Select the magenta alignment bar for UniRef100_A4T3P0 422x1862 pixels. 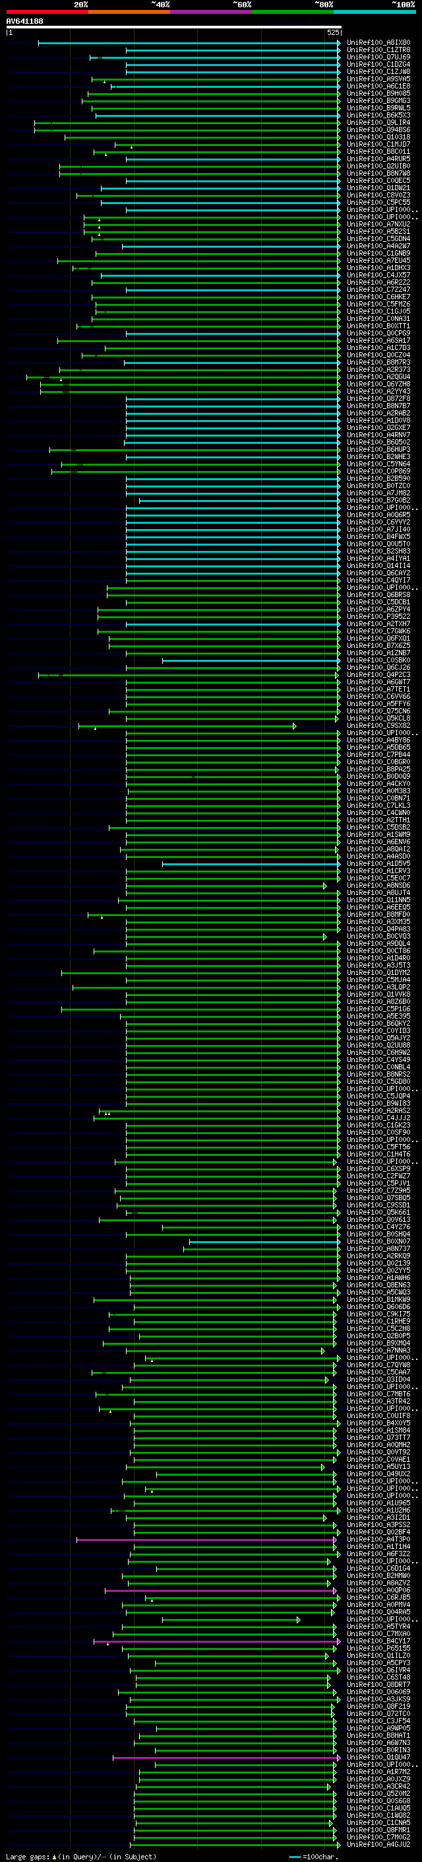coord(207,1540)
